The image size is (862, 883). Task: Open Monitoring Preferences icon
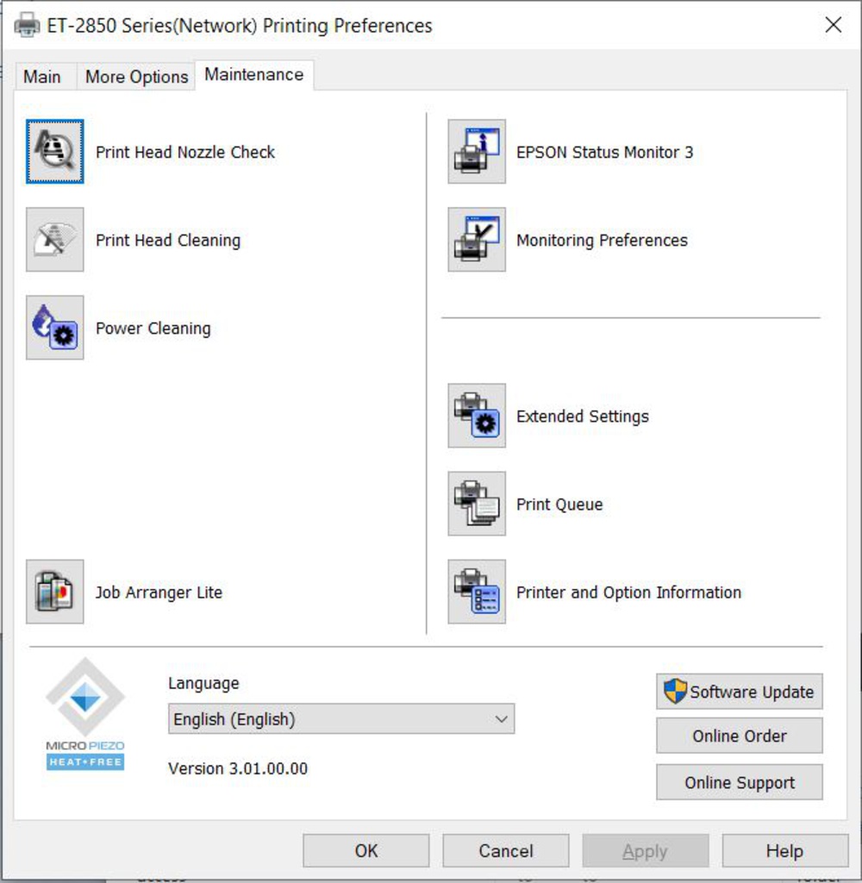pyautogui.click(x=477, y=240)
